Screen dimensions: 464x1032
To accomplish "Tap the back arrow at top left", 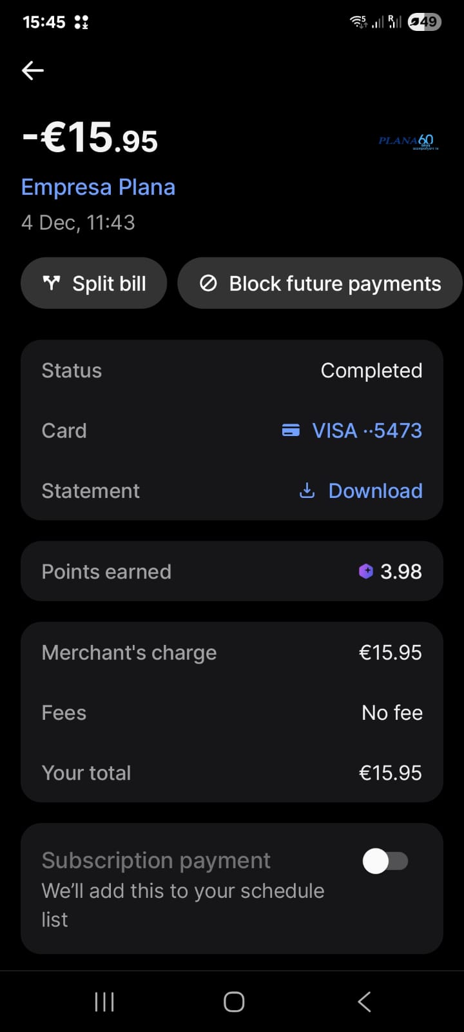I will pyautogui.click(x=33, y=70).
